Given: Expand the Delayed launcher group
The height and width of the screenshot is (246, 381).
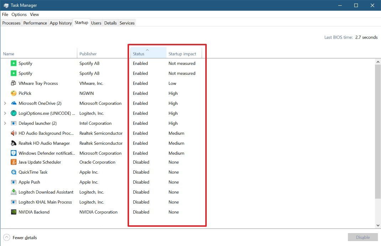Looking at the screenshot, I should coord(5,123).
